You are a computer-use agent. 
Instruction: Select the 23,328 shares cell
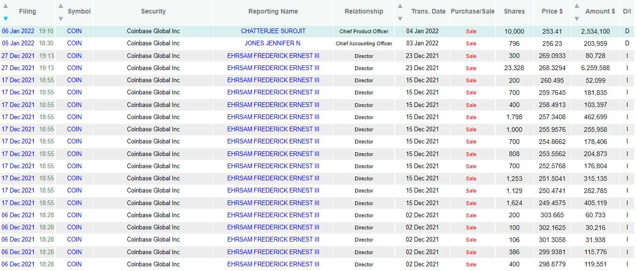514,68
